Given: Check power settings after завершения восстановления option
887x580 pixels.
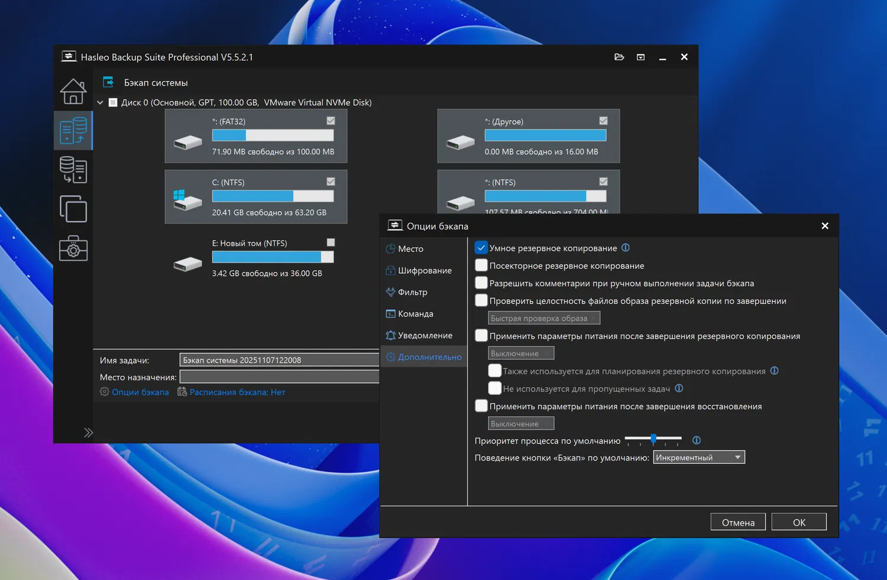Looking at the screenshot, I should click(x=481, y=406).
